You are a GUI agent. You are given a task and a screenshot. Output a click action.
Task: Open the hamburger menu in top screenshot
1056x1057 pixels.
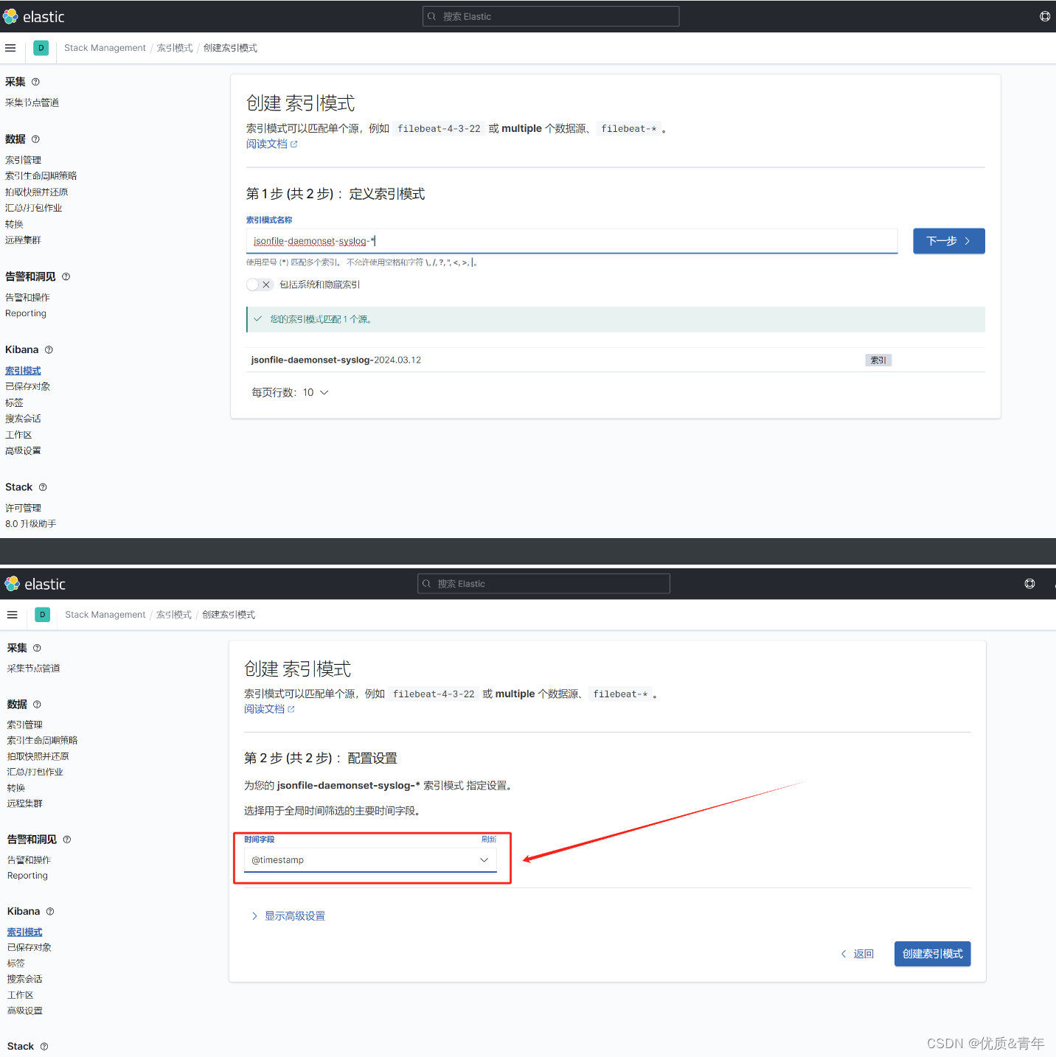point(10,48)
